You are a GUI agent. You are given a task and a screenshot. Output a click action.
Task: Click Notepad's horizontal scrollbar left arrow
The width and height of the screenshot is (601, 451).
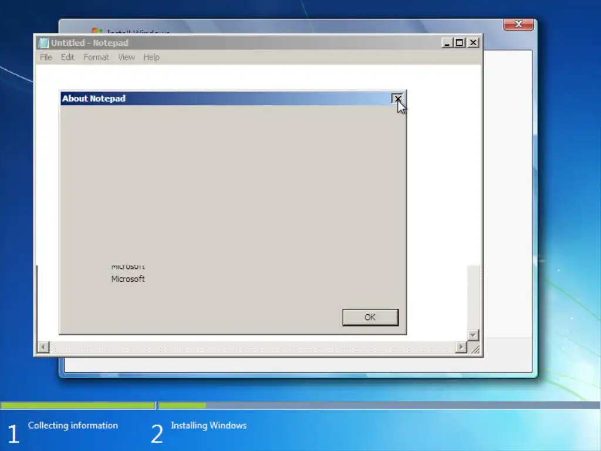pos(43,347)
